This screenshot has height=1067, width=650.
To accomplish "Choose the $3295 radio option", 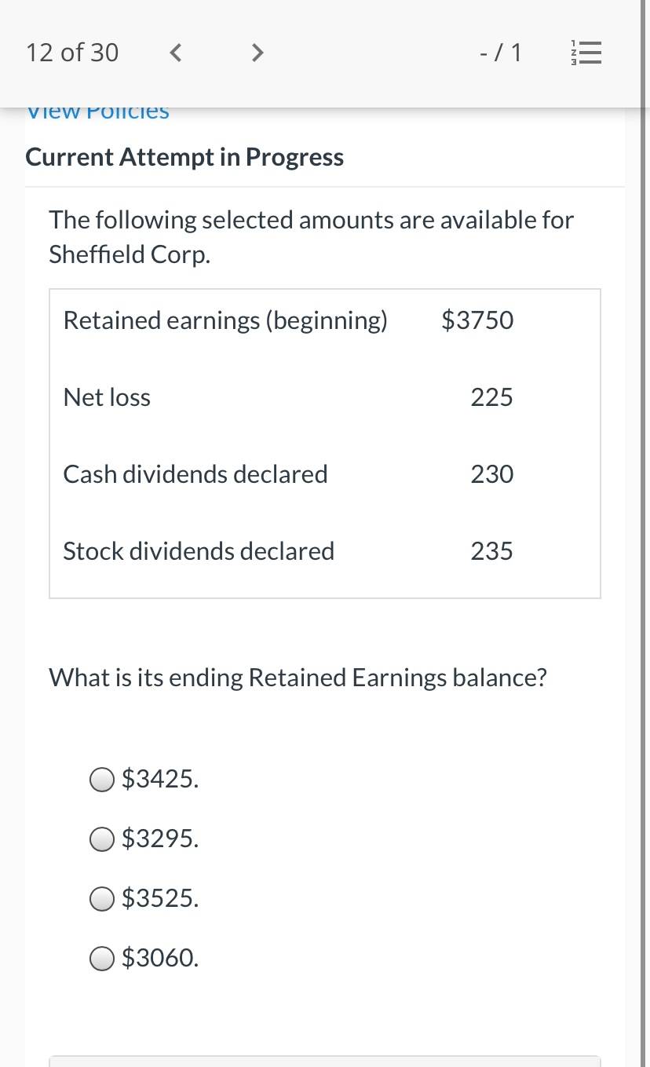I will point(103,839).
